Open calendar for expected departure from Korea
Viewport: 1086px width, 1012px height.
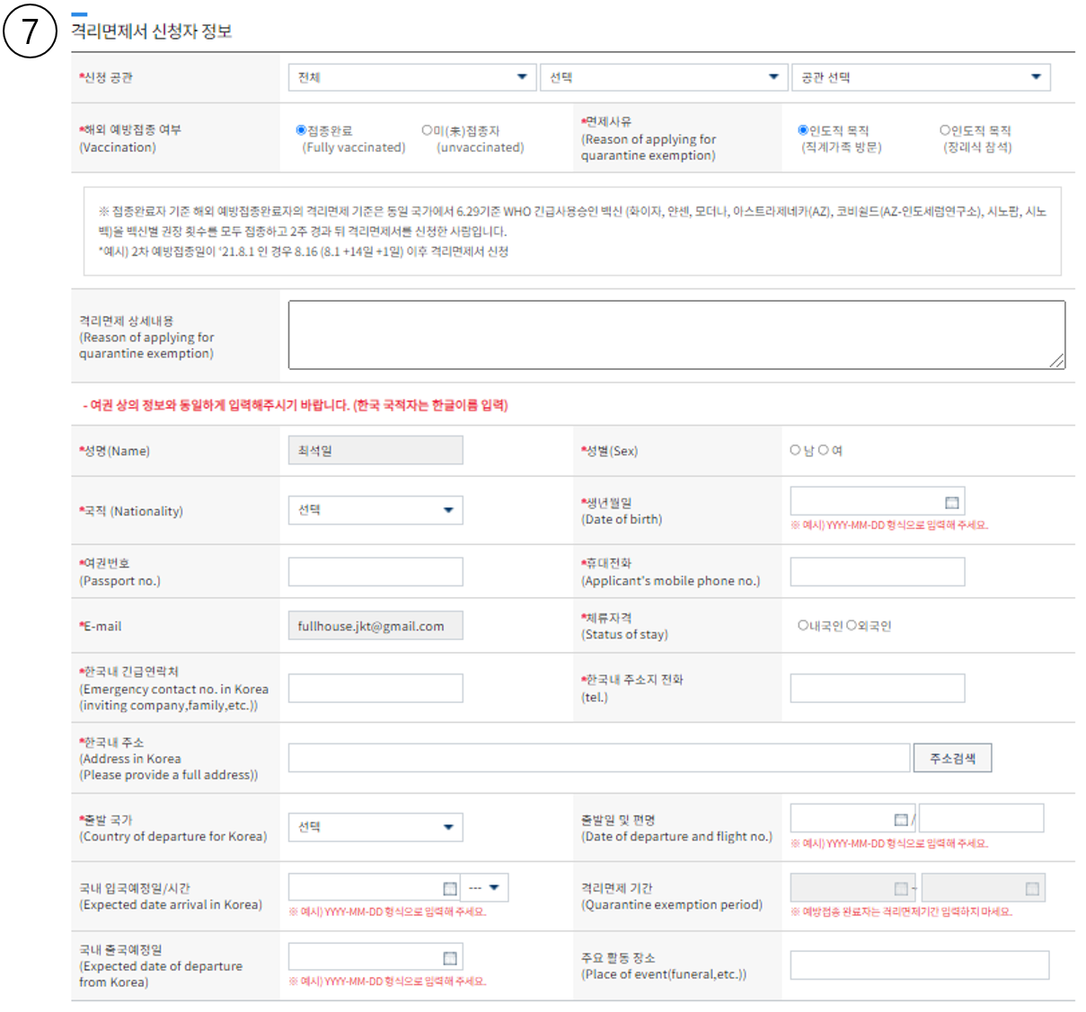(x=450, y=958)
